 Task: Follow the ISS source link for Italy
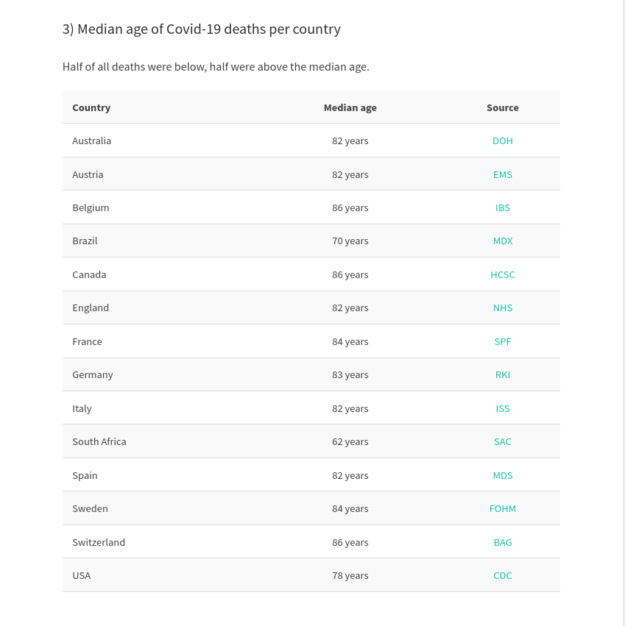502,409
